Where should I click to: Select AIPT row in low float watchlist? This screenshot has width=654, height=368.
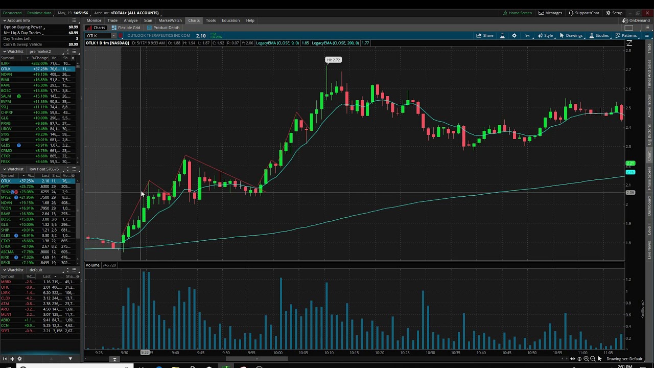[39, 187]
